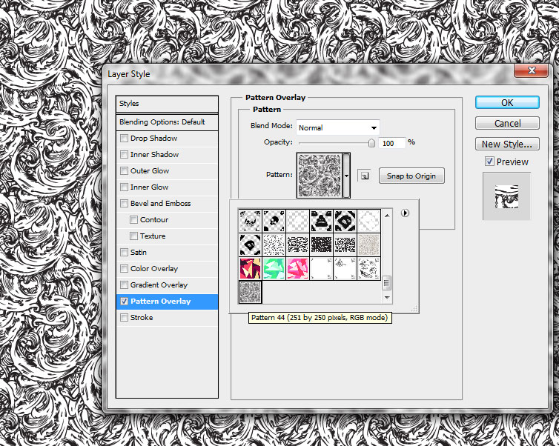Check the Texture sub-option box
This screenshot has width=559, height=446.
(x=133, y=236)
